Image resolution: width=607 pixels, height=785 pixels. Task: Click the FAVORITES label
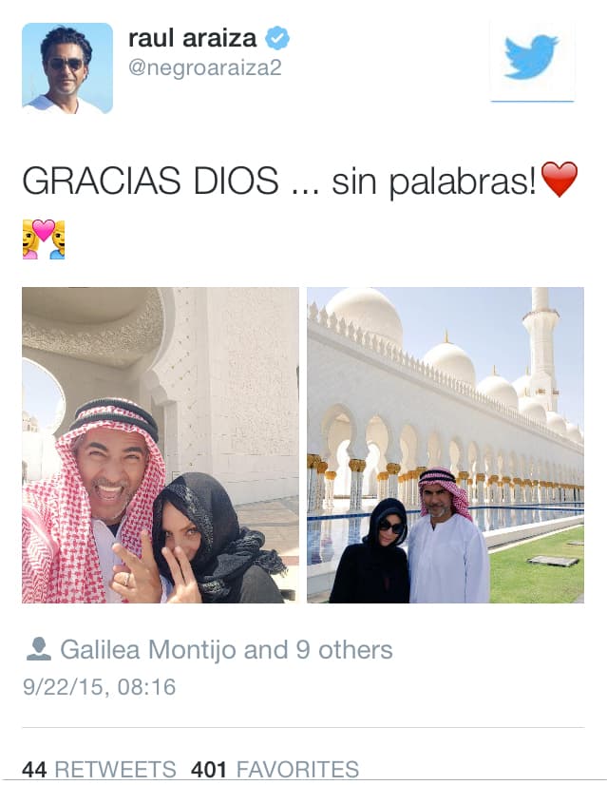click(x=297, y=770)
